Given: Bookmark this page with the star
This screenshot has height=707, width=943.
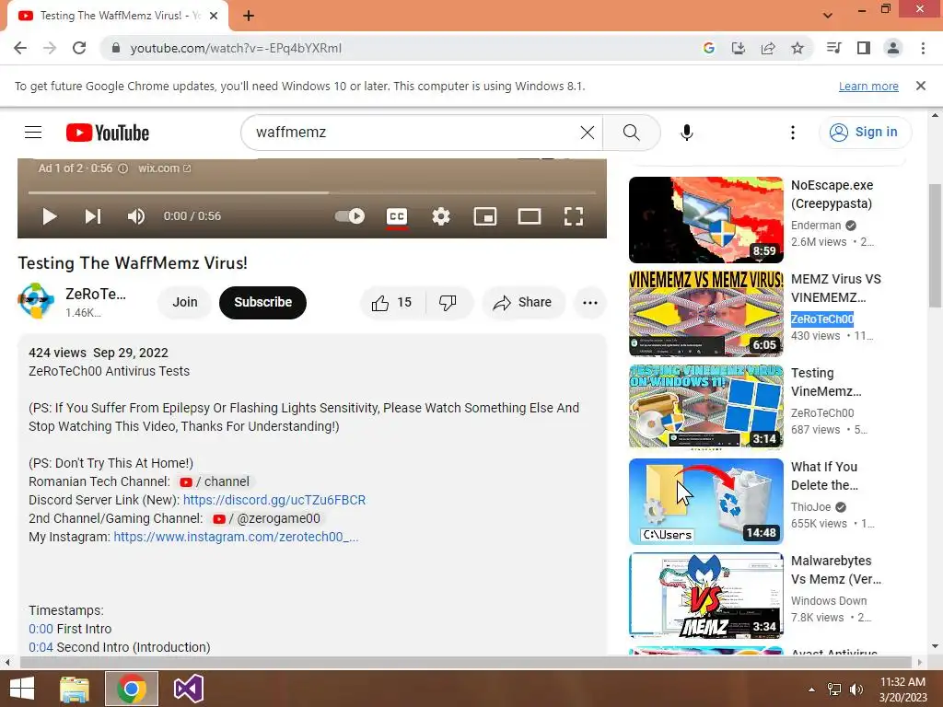Looking at the screenshot, I should (x=797, y=48).
